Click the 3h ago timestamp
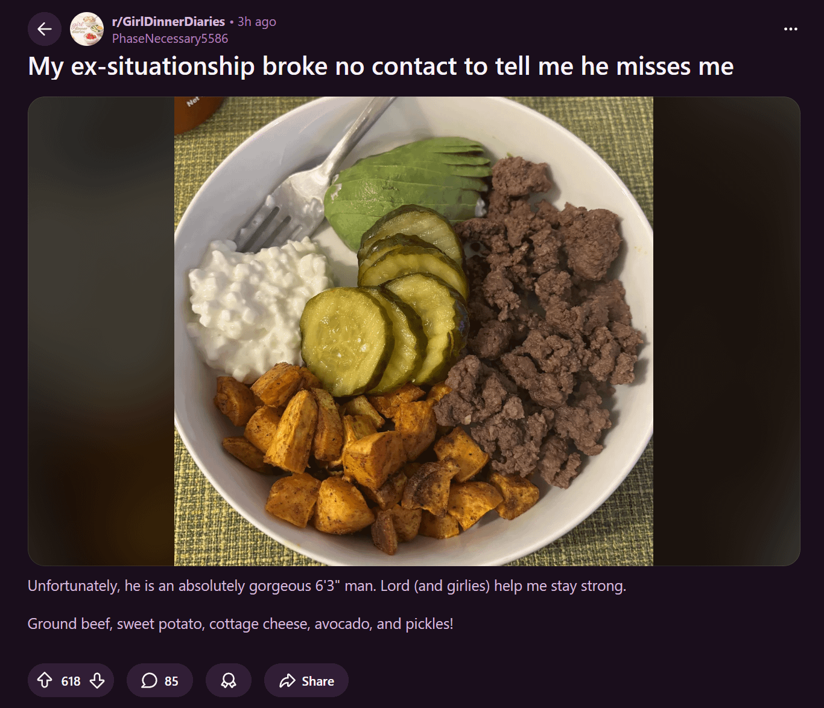Viewport: 824px width, 708px height. pyautogui.click(x=257, y=21)
